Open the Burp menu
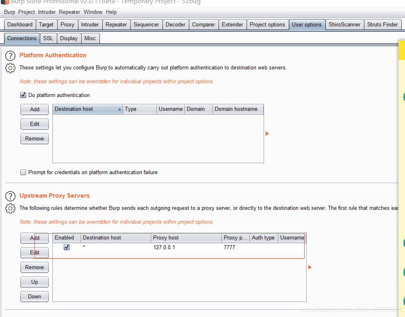 10,12
